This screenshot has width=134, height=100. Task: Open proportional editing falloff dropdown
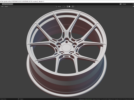75,6
